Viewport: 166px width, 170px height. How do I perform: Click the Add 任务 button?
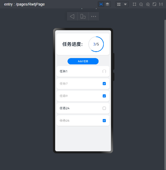[x=83, y=61]
